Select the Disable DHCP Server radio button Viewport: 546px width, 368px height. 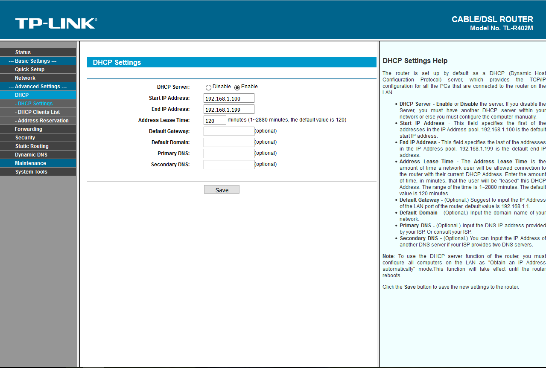(x=208, y=87)
